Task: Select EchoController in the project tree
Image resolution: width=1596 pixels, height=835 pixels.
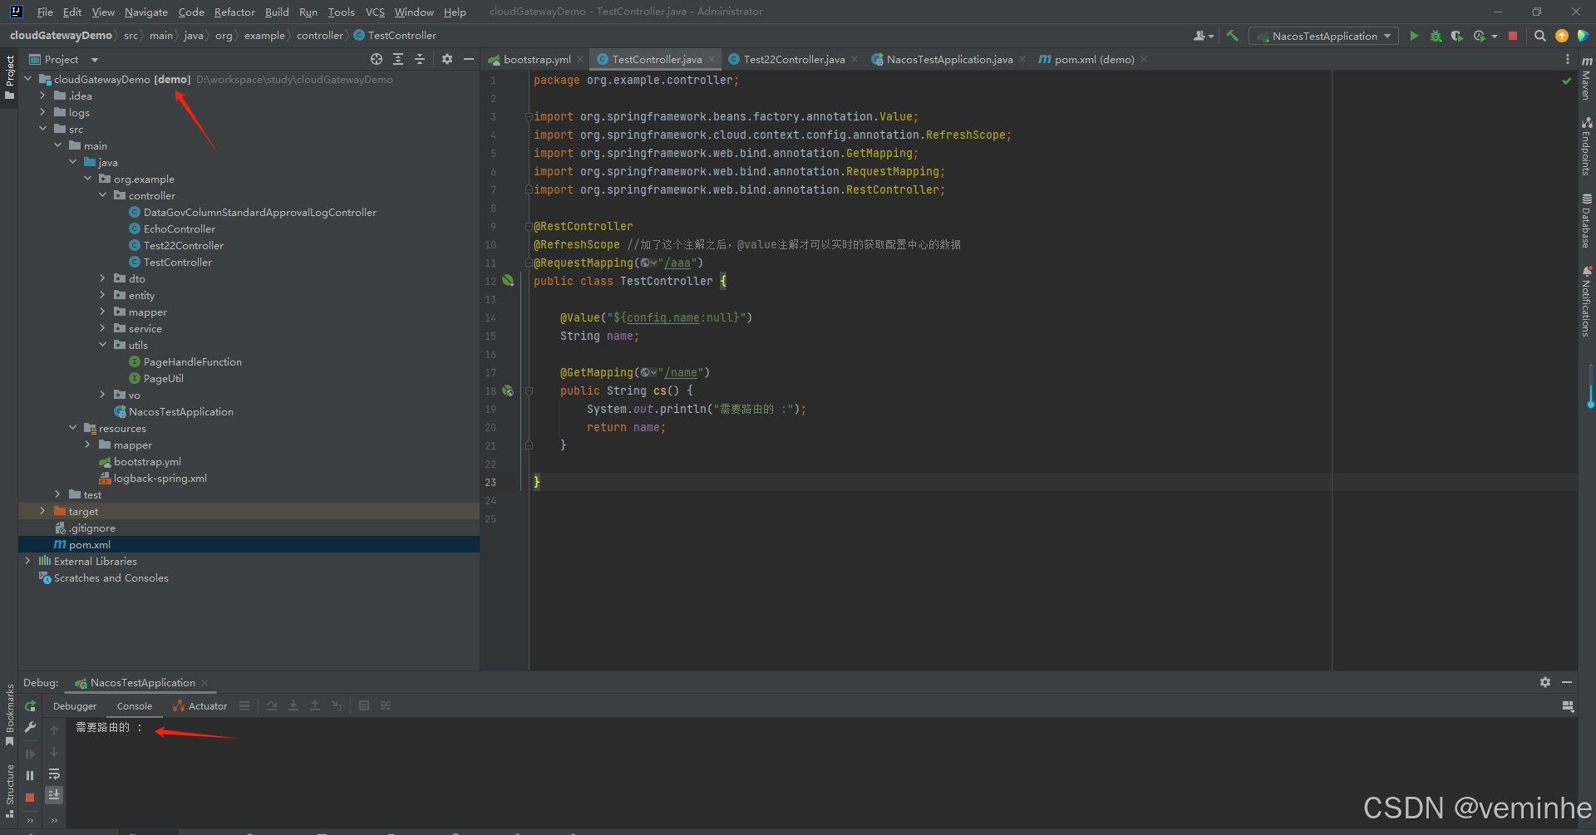Action: 179,228
